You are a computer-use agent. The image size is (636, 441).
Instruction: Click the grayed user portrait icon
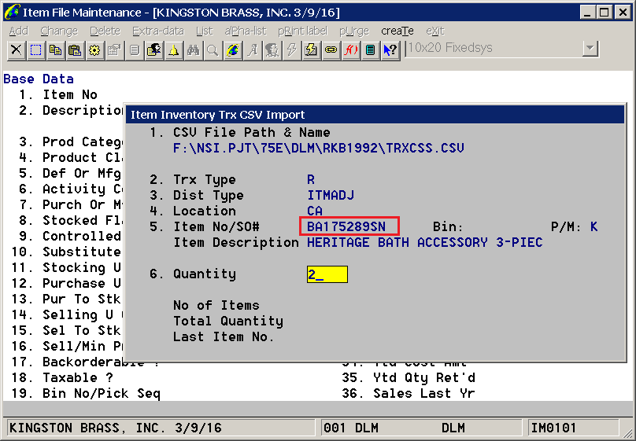coord(272,50)
